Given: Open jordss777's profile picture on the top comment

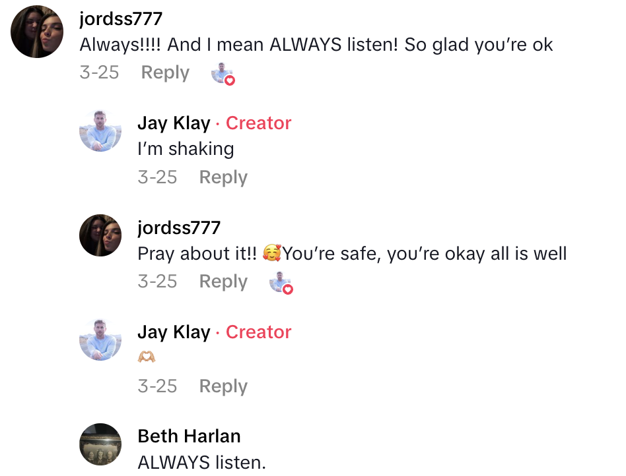Looking at the screenshot, I should (37, 32).
